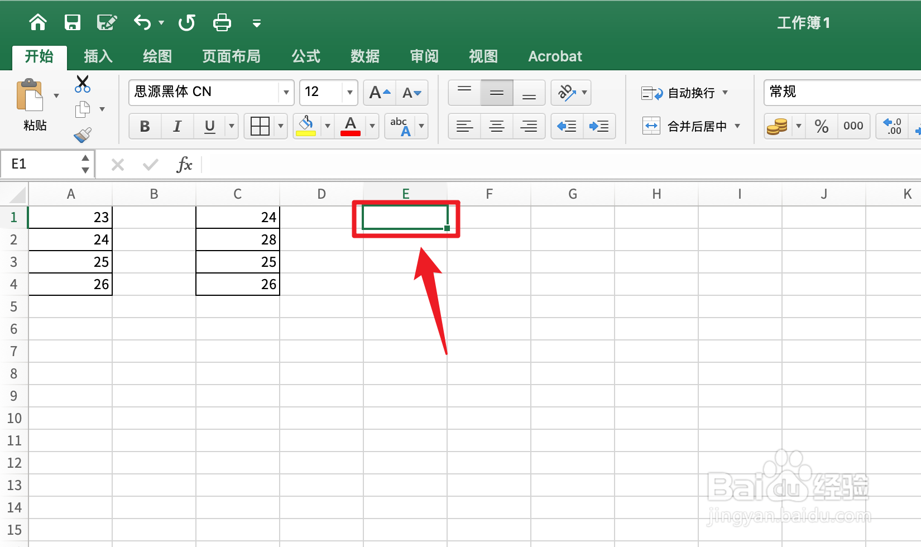The image size is (921, 547).
Task: Open the 开始 ribbon tab
Action: click(x=39, y=56)
